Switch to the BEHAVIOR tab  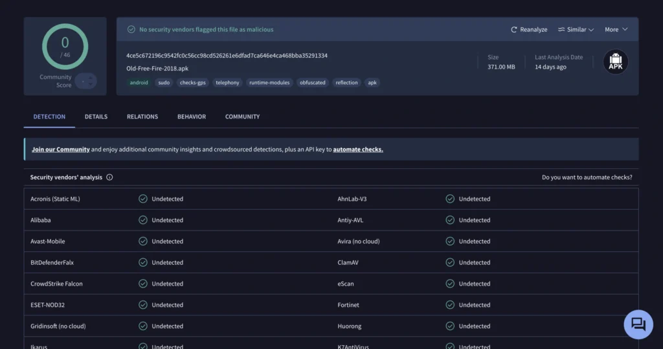(x=192, y=117)
